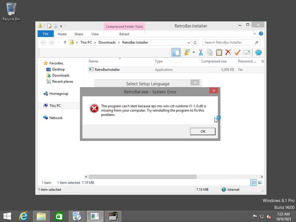Open the View ribbon tab
The width and height of the screenshot is (296, 222).
click(x=95, y=34)
